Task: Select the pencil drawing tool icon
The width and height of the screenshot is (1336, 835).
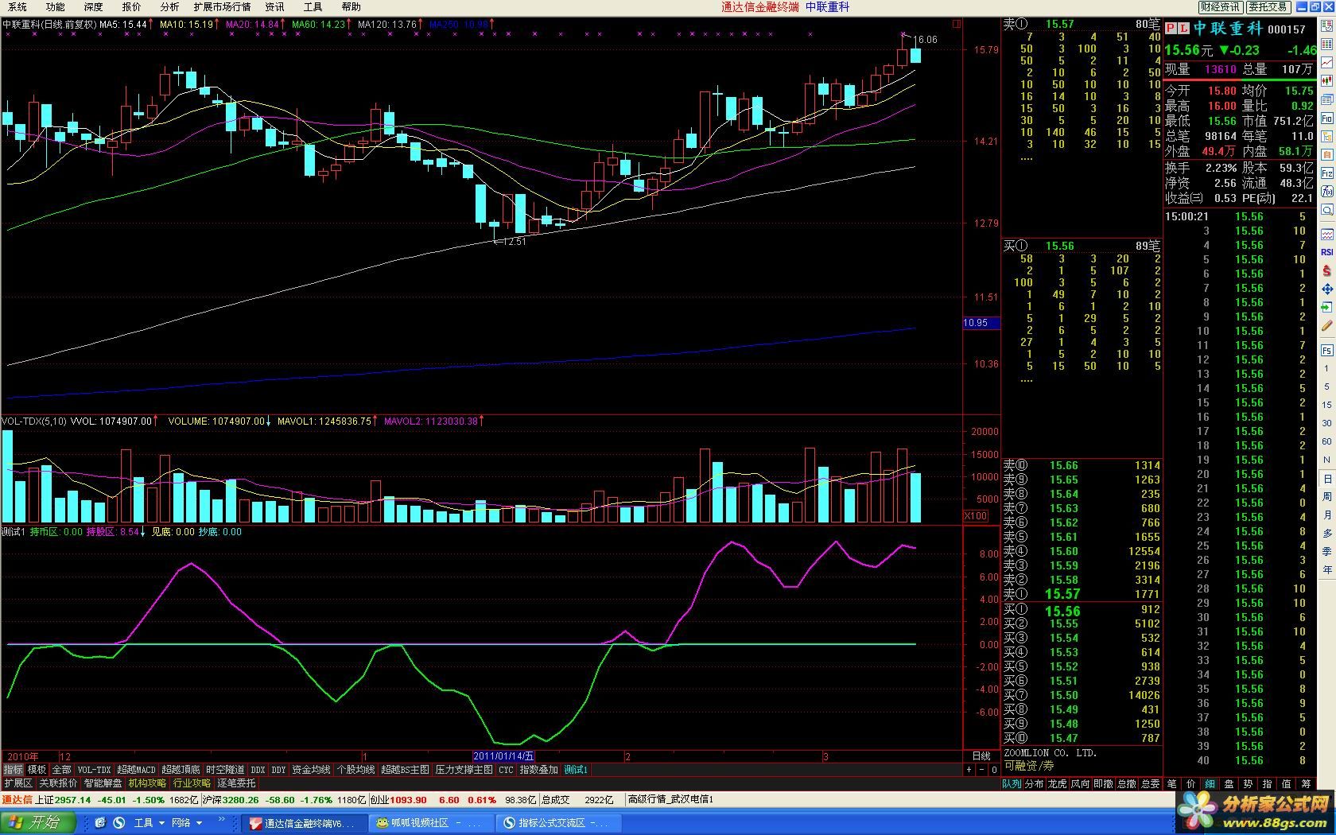Action: (x=1327, y=326)
